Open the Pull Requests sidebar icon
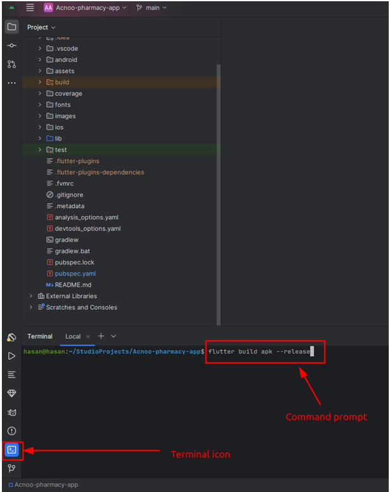This screenshot has width=390, height=492. [11, 64]
